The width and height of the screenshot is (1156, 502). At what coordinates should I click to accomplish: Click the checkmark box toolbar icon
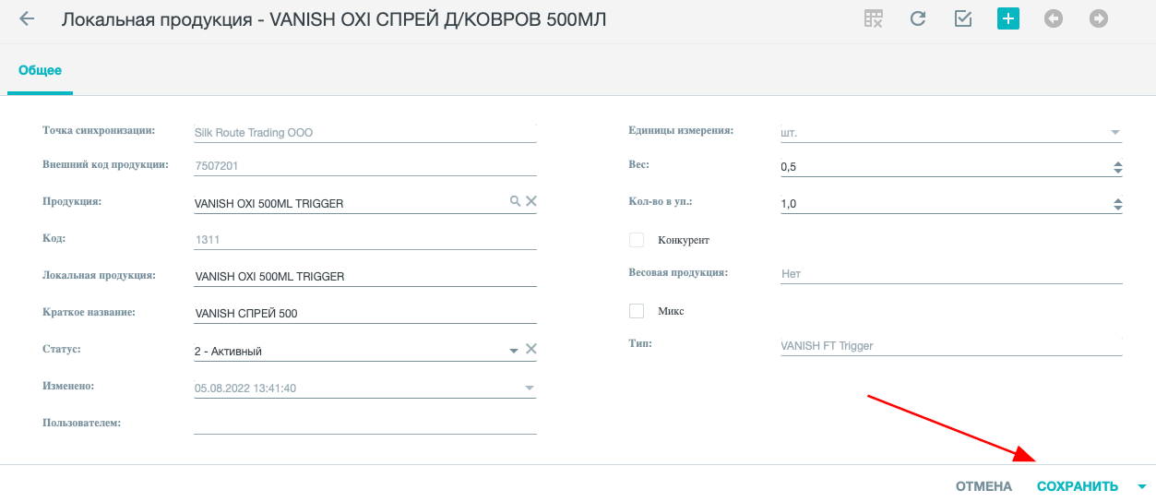point(963,18)
